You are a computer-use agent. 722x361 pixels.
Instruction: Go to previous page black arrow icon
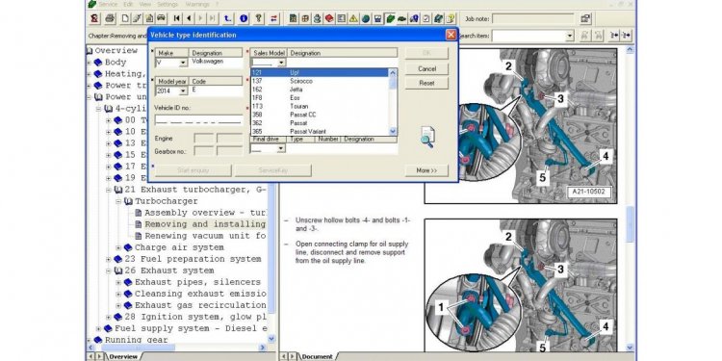189,18
